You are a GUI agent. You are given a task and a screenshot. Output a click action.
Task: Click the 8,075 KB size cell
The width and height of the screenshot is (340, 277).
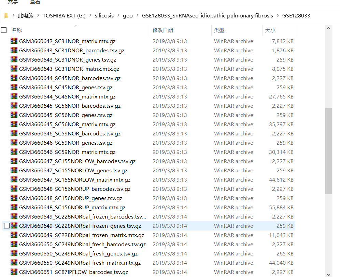point(283,69)
